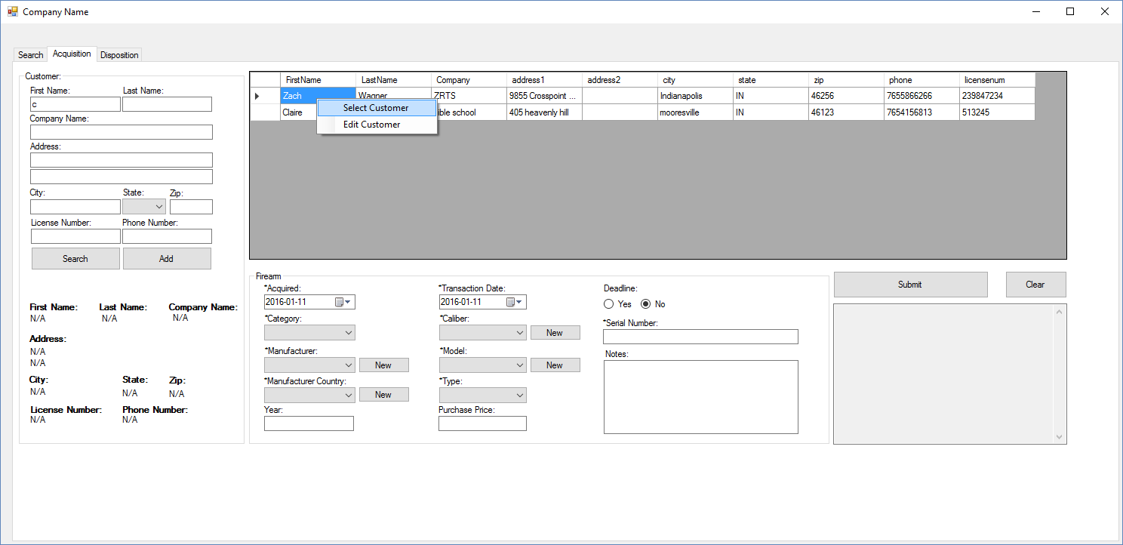Open the Category combo box
The width and height of the screenshot is (1123, 545).
coord(309,332)
